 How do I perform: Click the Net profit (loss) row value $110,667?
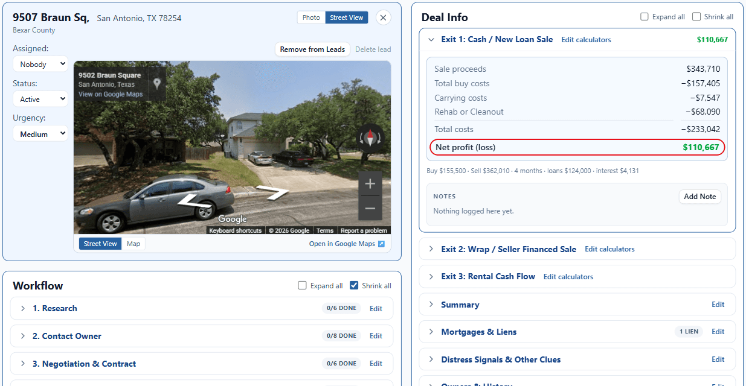click(701, 147)
